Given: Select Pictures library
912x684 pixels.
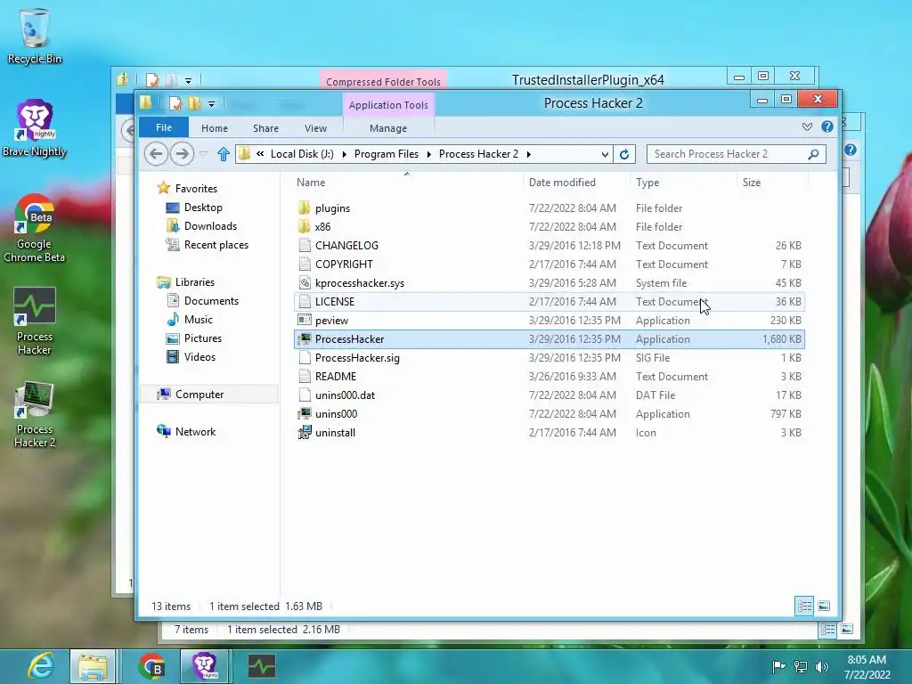Looking at the screenshot, I should coord(202,338).
